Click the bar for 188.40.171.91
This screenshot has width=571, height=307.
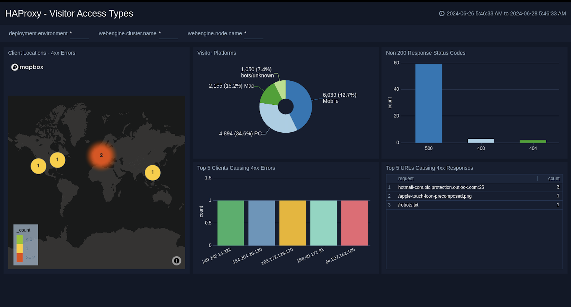(x=324, y=223)
